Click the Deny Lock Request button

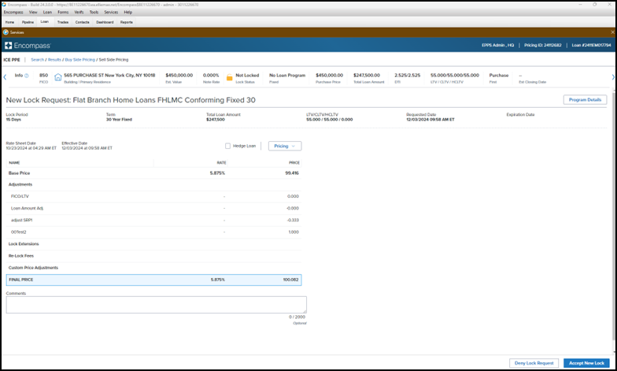point(534,363)
